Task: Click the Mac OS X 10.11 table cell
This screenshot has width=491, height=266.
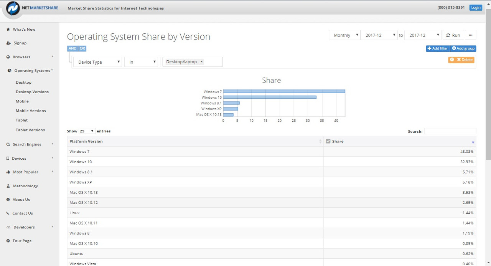Action: [x=195, y=223]
